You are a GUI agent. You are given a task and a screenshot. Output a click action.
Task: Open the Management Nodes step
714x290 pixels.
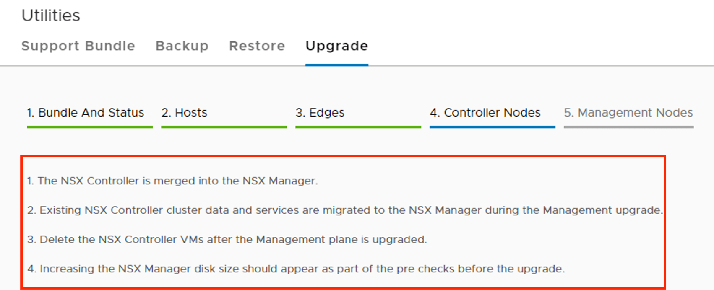point(628,112)
